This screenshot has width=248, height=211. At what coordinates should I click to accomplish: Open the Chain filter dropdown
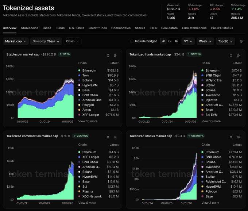pyautogui.click(x=73, y=41)
